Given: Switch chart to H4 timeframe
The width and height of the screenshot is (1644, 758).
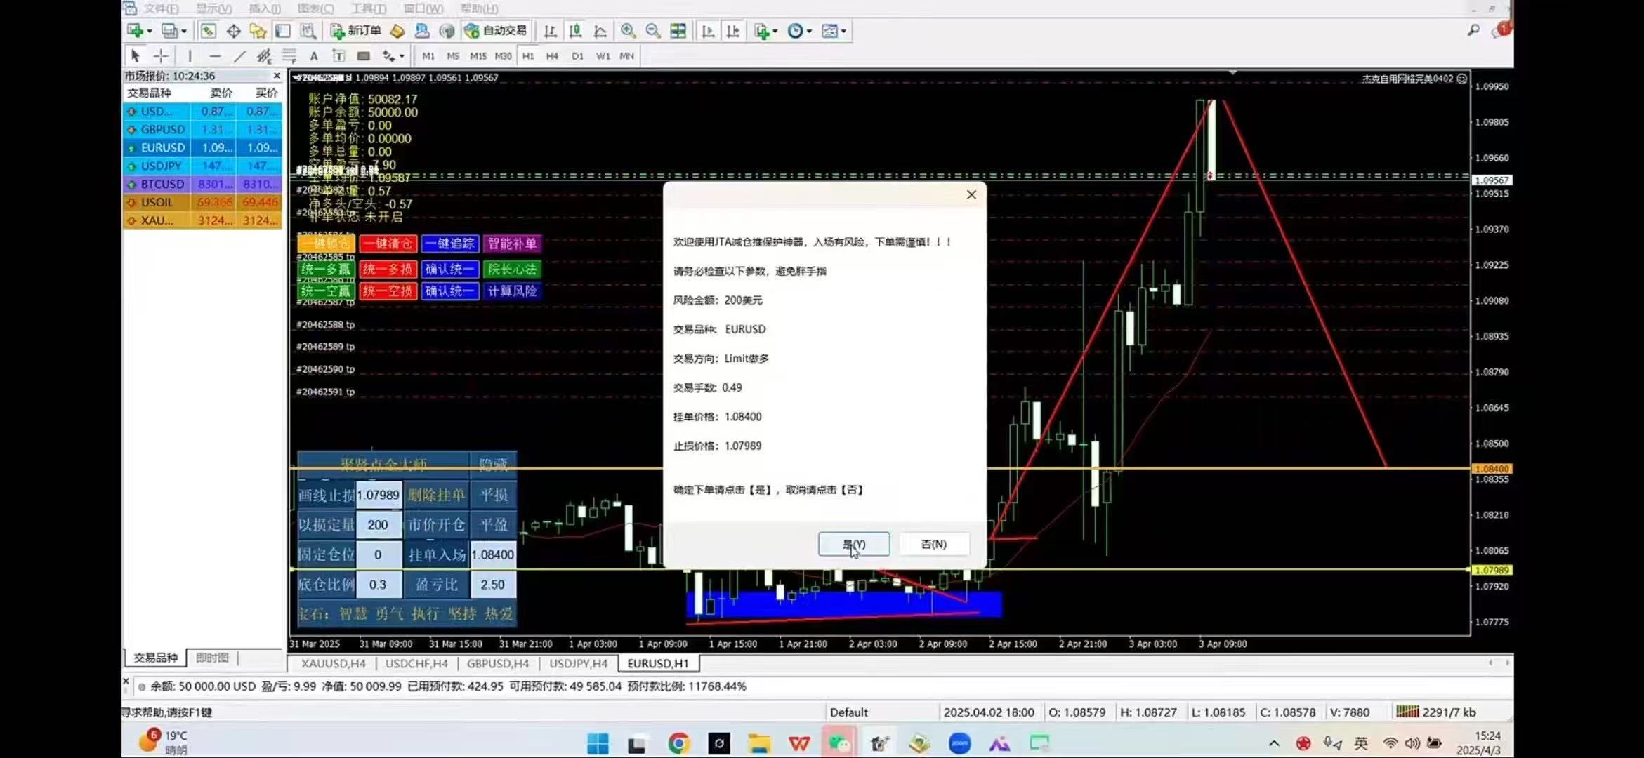Looking at the screenshot, I should click(x=552, y=56).
